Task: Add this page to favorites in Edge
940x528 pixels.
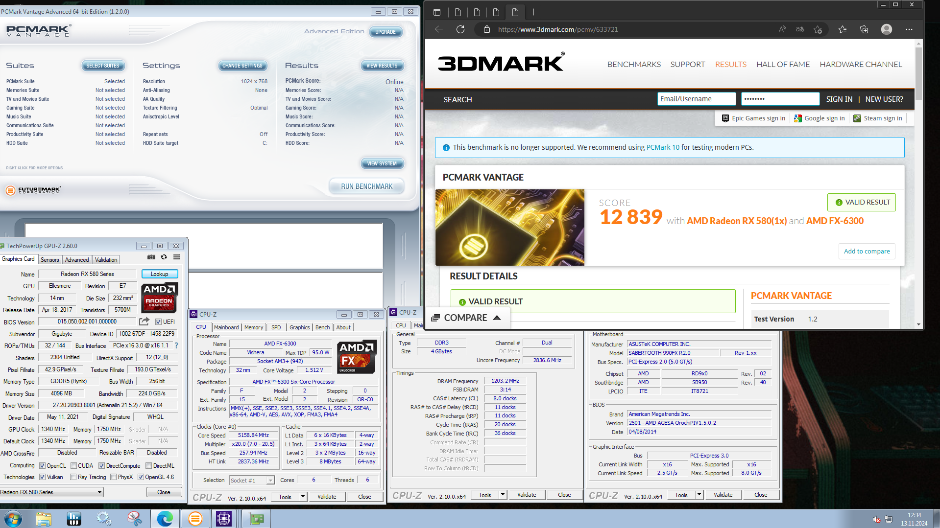Action: (818, 29)
